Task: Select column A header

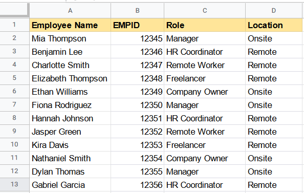Action: coord(70,10)
